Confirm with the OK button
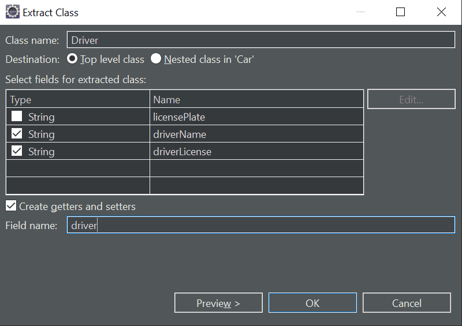 (312, 303)
